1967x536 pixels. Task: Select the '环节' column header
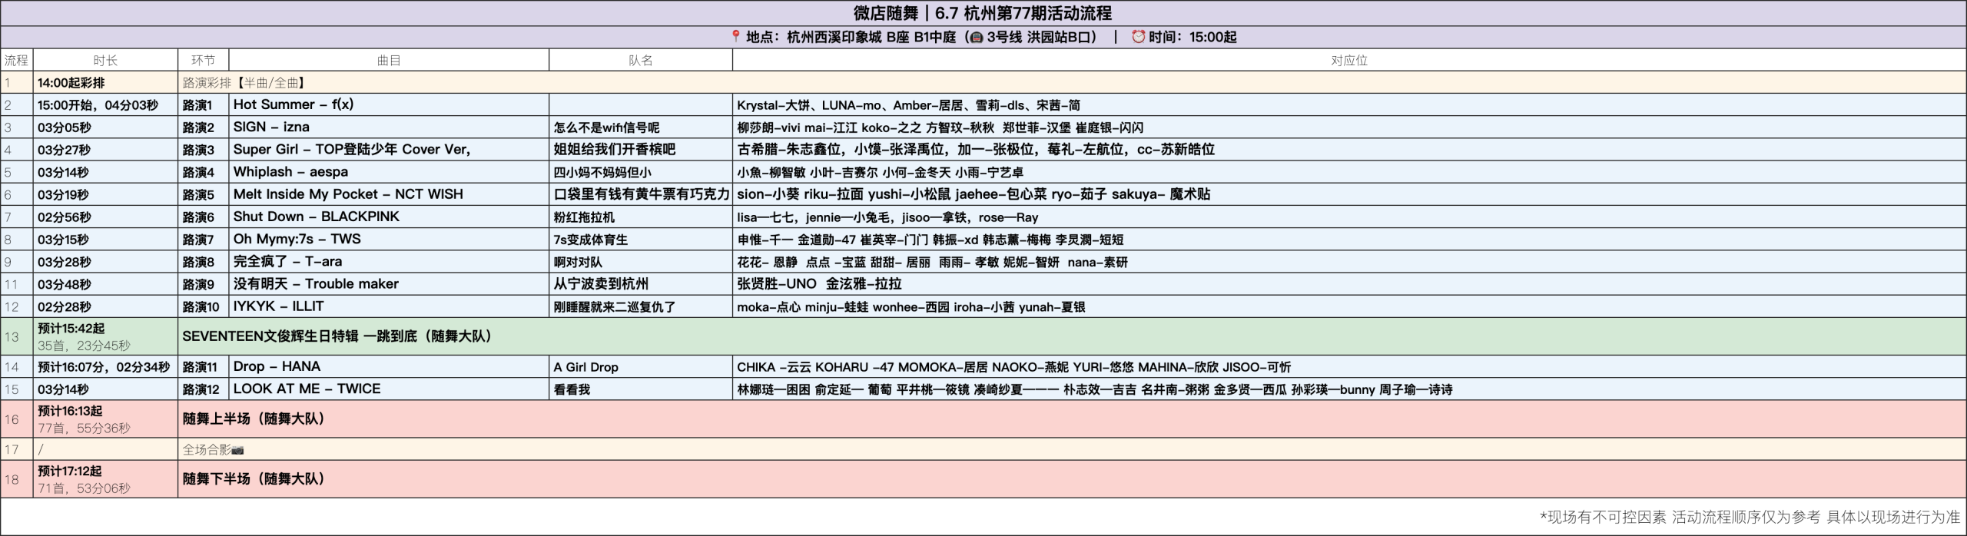203,60
